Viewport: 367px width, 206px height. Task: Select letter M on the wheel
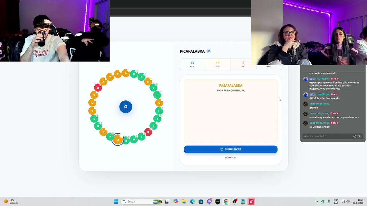point(134,140)
